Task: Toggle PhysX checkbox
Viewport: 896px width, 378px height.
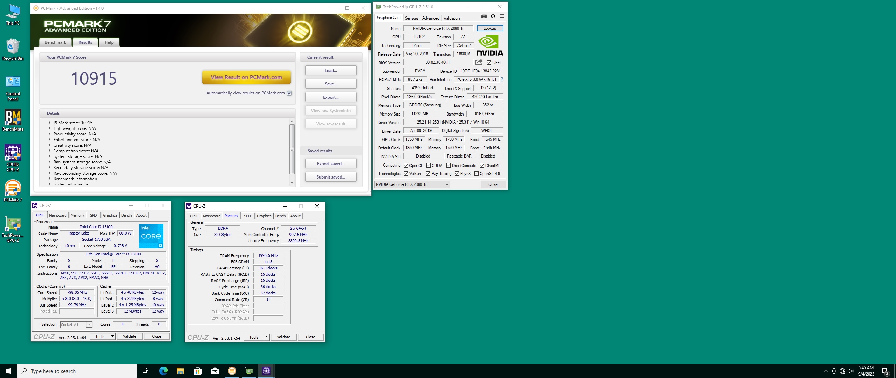Action: click(x=457, y=174)
